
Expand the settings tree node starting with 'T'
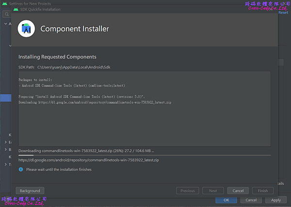pyautogui.click(x=6, y=164)
